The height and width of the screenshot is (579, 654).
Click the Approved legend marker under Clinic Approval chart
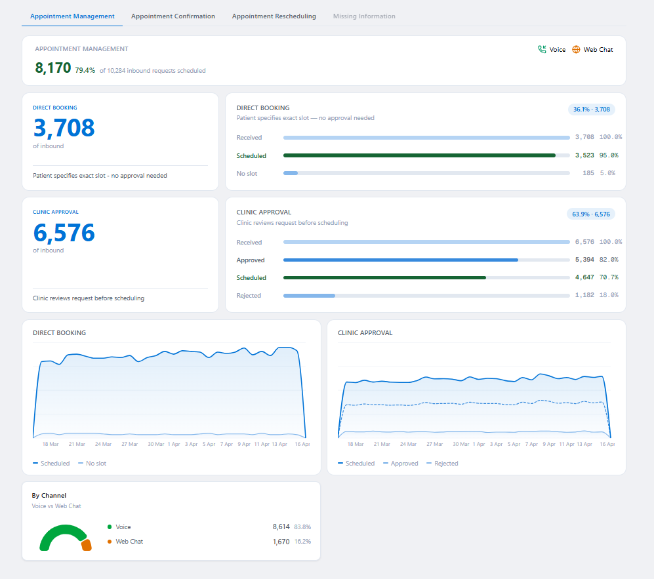pos(386,463)
